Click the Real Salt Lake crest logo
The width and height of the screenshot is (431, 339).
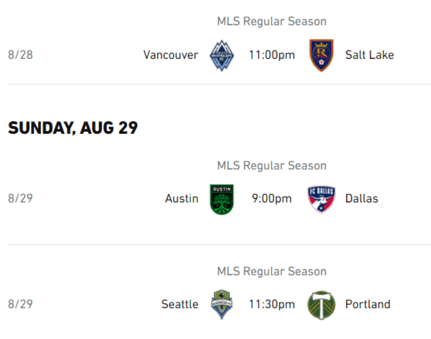[321, 55]
